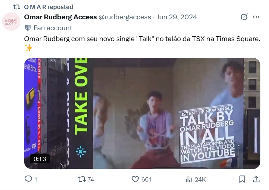Open Rudberg Access profile avatar
269x190 pixels.
click(x=11, y=21)
